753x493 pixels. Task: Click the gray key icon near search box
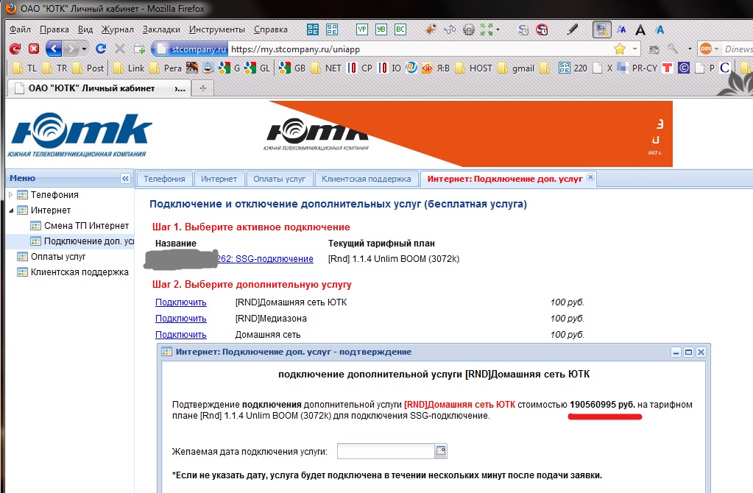coord(673,49)
